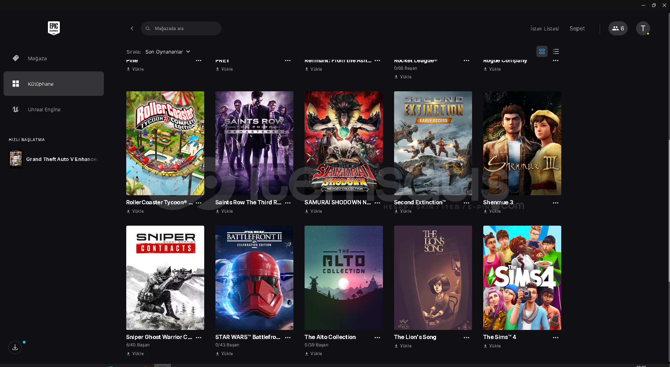Open options menu for Pine
Viewport: 670px width, 367px height.
(x=199, y=61)
